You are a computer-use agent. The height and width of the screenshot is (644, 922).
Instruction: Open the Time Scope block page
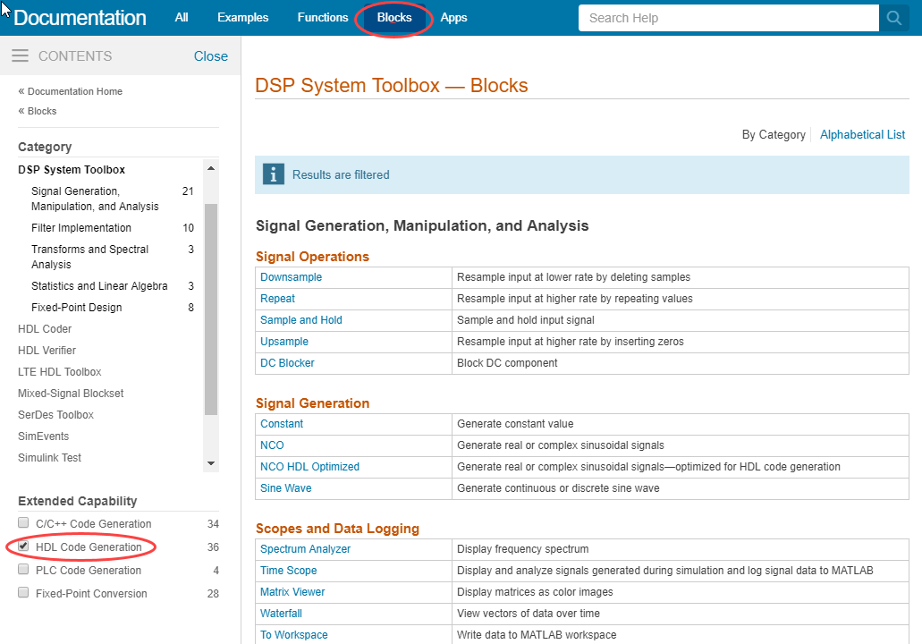coord(288,571)
